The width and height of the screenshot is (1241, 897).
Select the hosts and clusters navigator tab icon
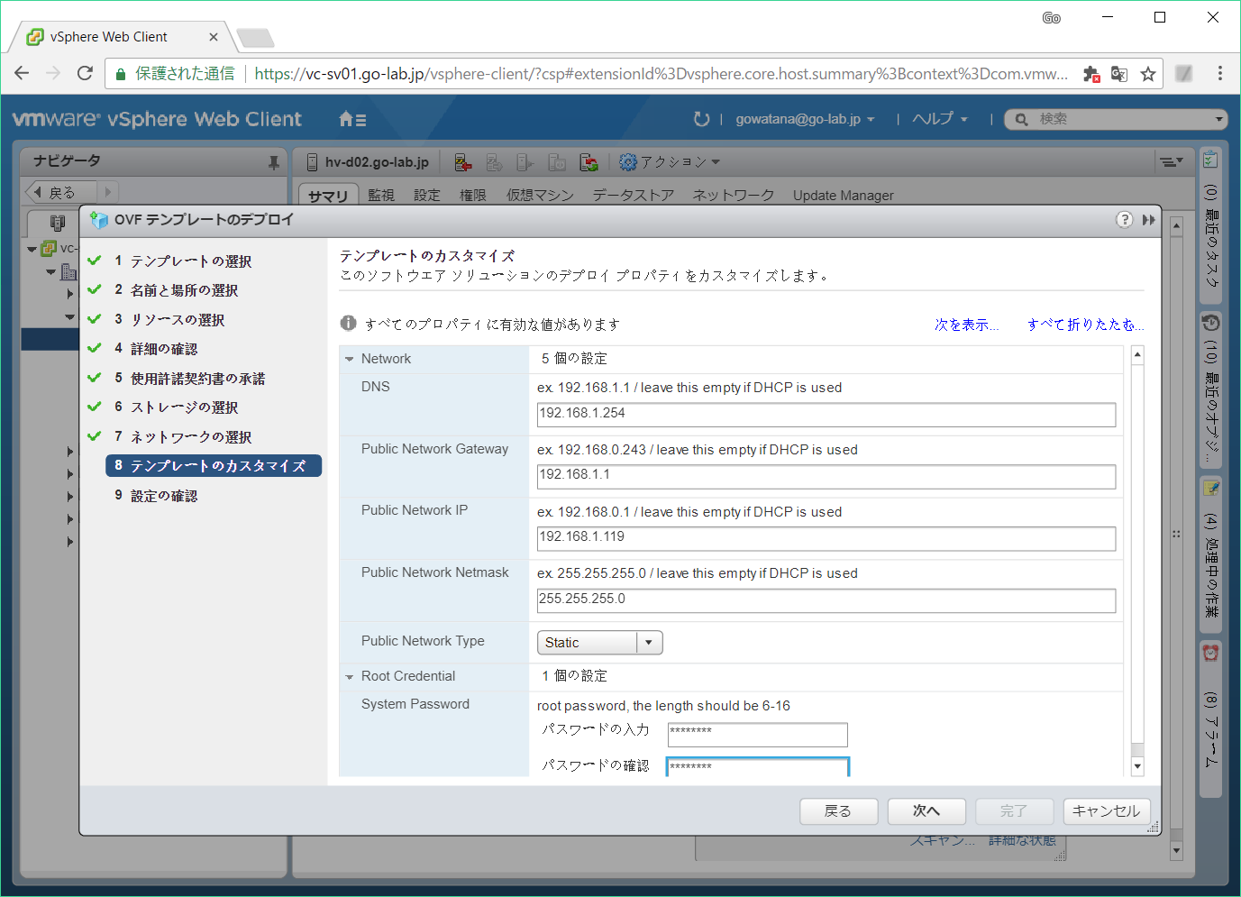tap(58, 222)
